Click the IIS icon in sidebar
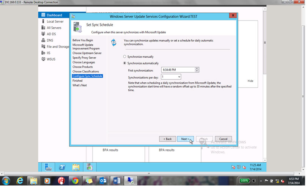Screen dimensions: 307x187 pyautogui.click(x=43, y=53)
